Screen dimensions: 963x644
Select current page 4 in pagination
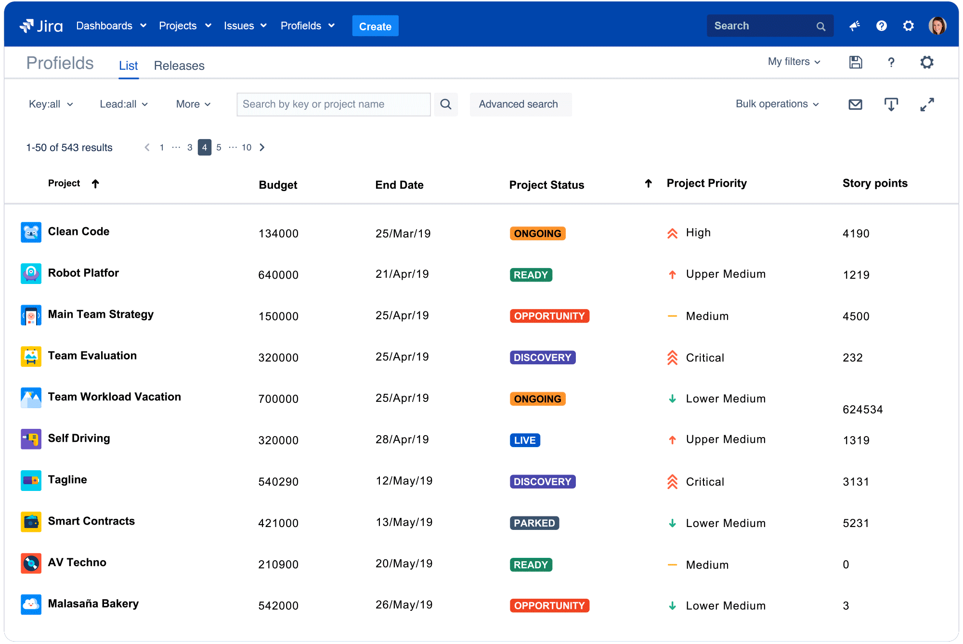(x=205, y=147)
